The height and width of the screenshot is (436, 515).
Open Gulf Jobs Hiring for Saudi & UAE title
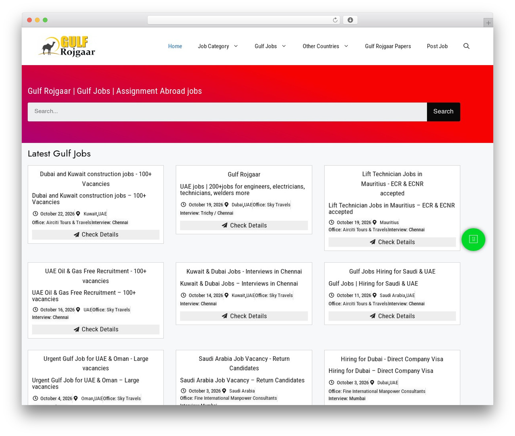[x=392, y=271]
